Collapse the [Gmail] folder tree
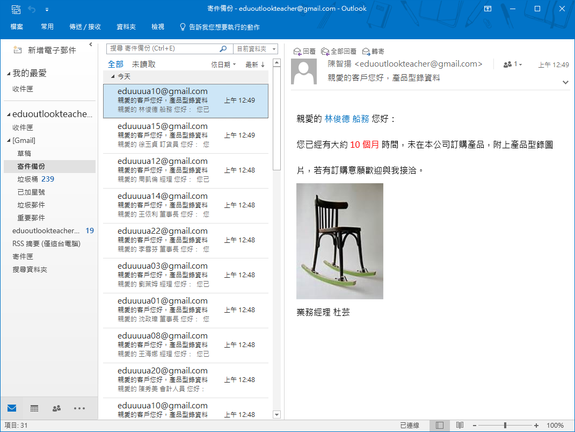This screenshot has width=575, height=432. [x=8, y=141]
